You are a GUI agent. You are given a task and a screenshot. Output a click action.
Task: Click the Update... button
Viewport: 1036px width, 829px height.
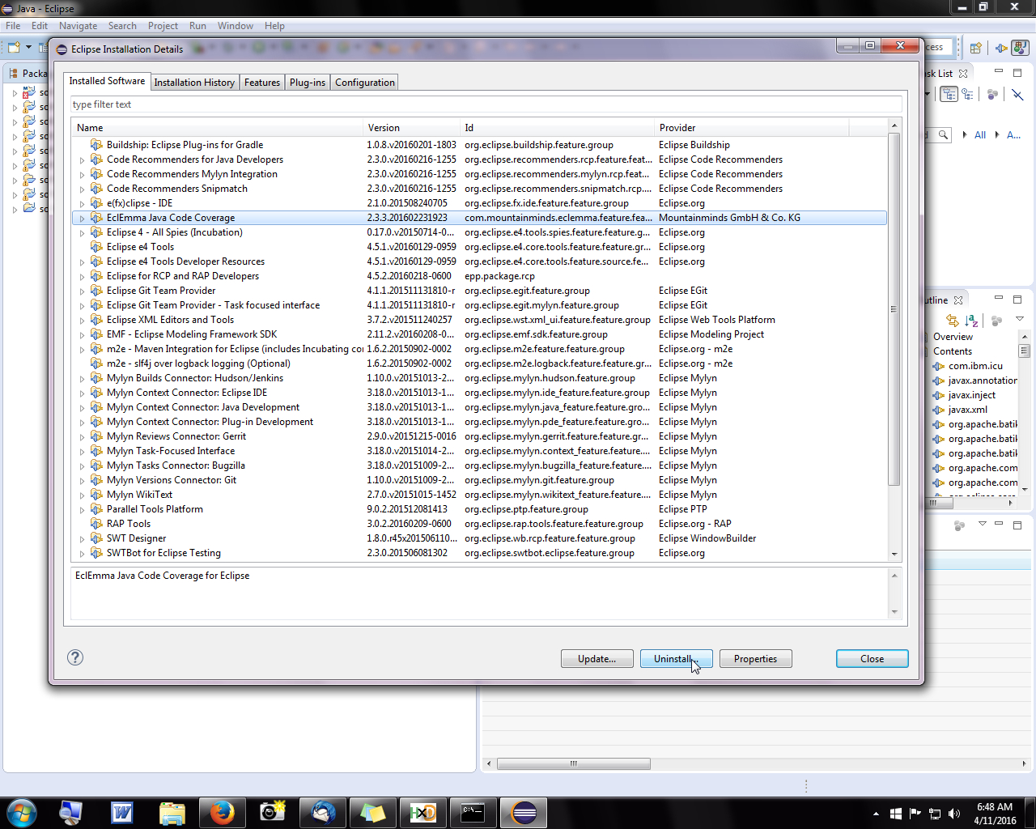tap(597, 659)
